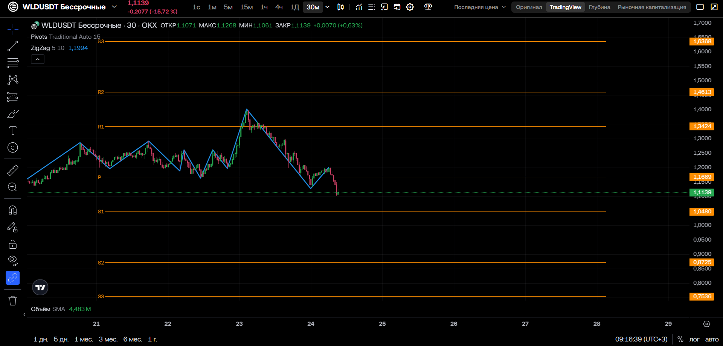The image size is (723, 346).
Task: Select the crosshair cursor tool
Action: [x=12, y=29]
